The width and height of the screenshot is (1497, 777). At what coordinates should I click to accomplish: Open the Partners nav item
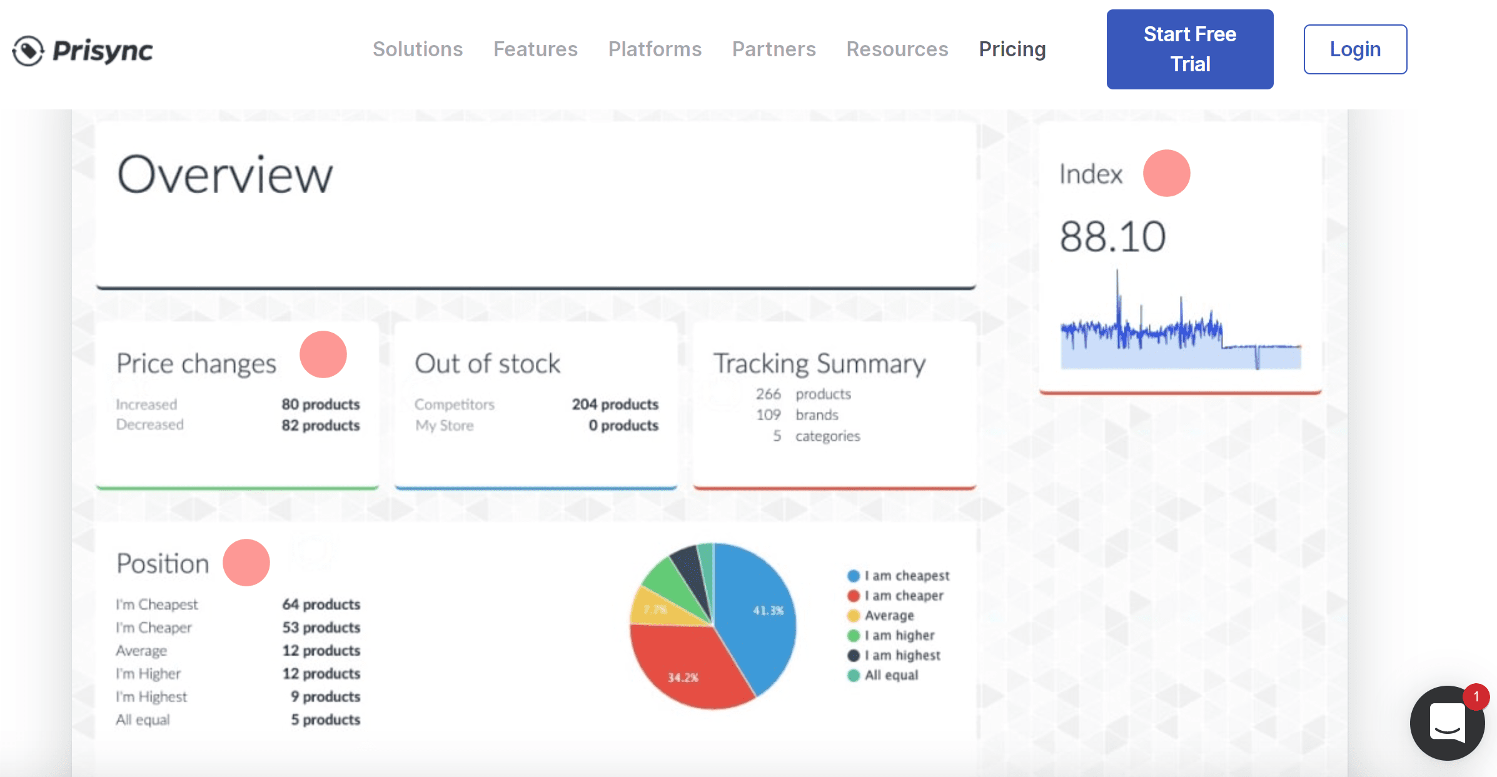point(774,49)
